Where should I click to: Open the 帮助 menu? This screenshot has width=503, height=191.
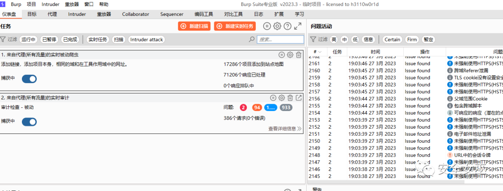click(x=104, y=5)
